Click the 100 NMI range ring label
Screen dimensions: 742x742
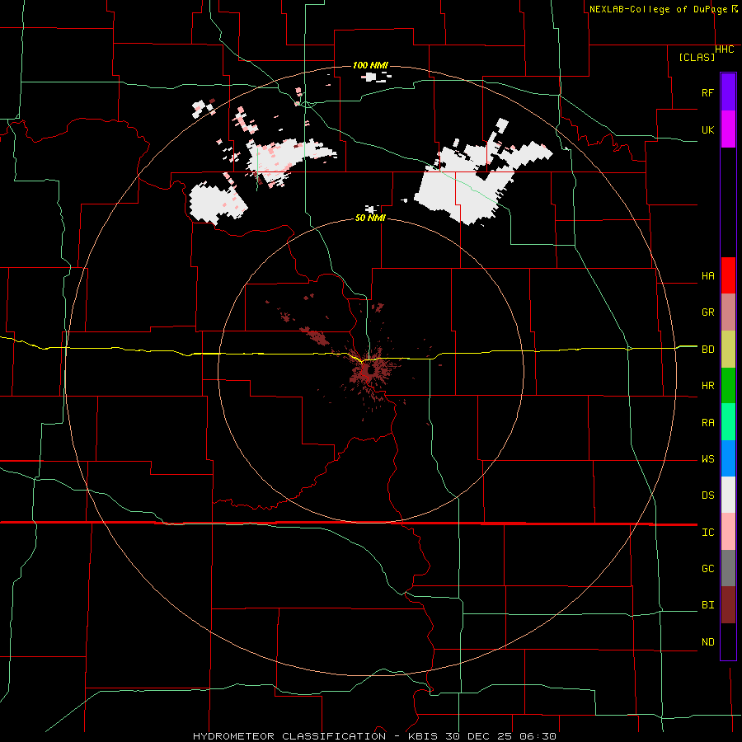[370, 65]
